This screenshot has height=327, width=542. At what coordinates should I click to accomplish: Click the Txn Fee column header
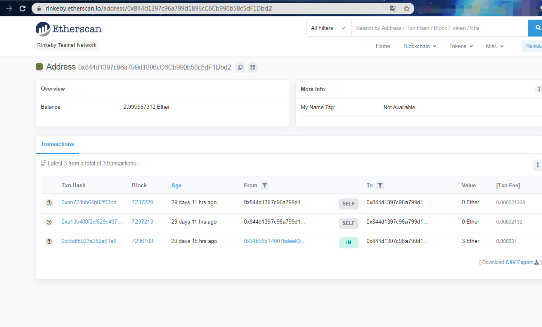point(508,186)
